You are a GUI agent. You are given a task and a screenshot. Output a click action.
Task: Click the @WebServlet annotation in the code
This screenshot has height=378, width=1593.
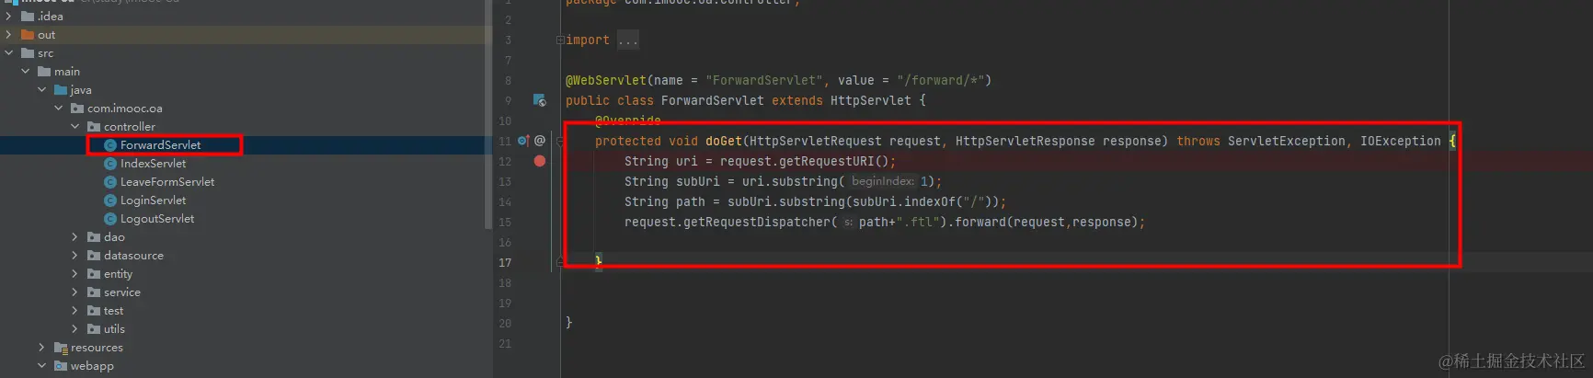click(x=606, y=81)
